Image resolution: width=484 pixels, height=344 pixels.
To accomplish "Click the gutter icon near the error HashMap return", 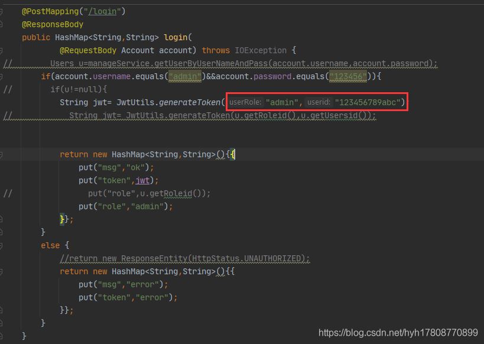I will pyautogui.click(x=5, y=271).
